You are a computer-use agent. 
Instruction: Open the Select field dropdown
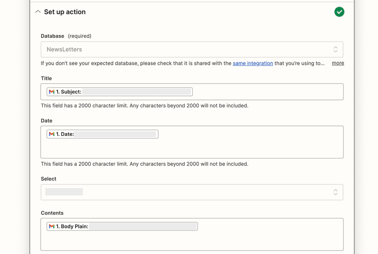pyautogui.click(x=189, y=192)
